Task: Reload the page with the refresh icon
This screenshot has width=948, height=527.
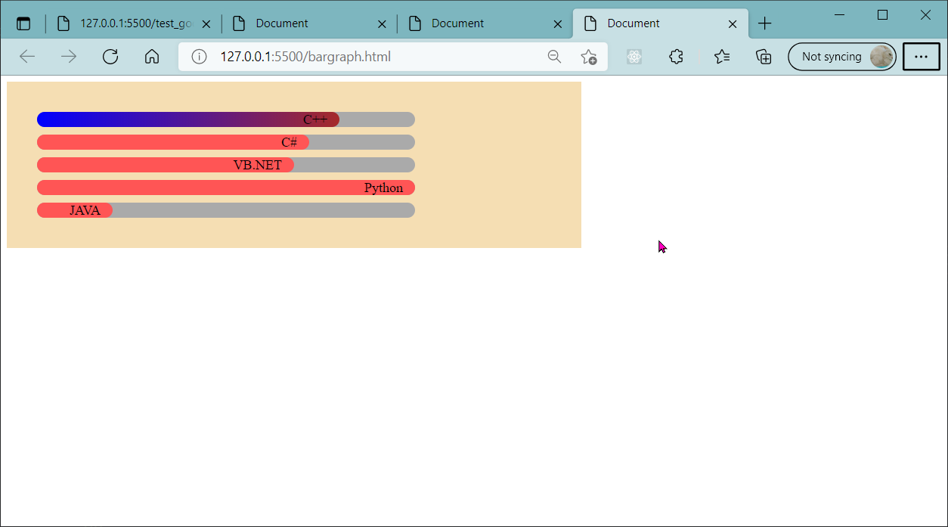Action: tap(110, 57)
